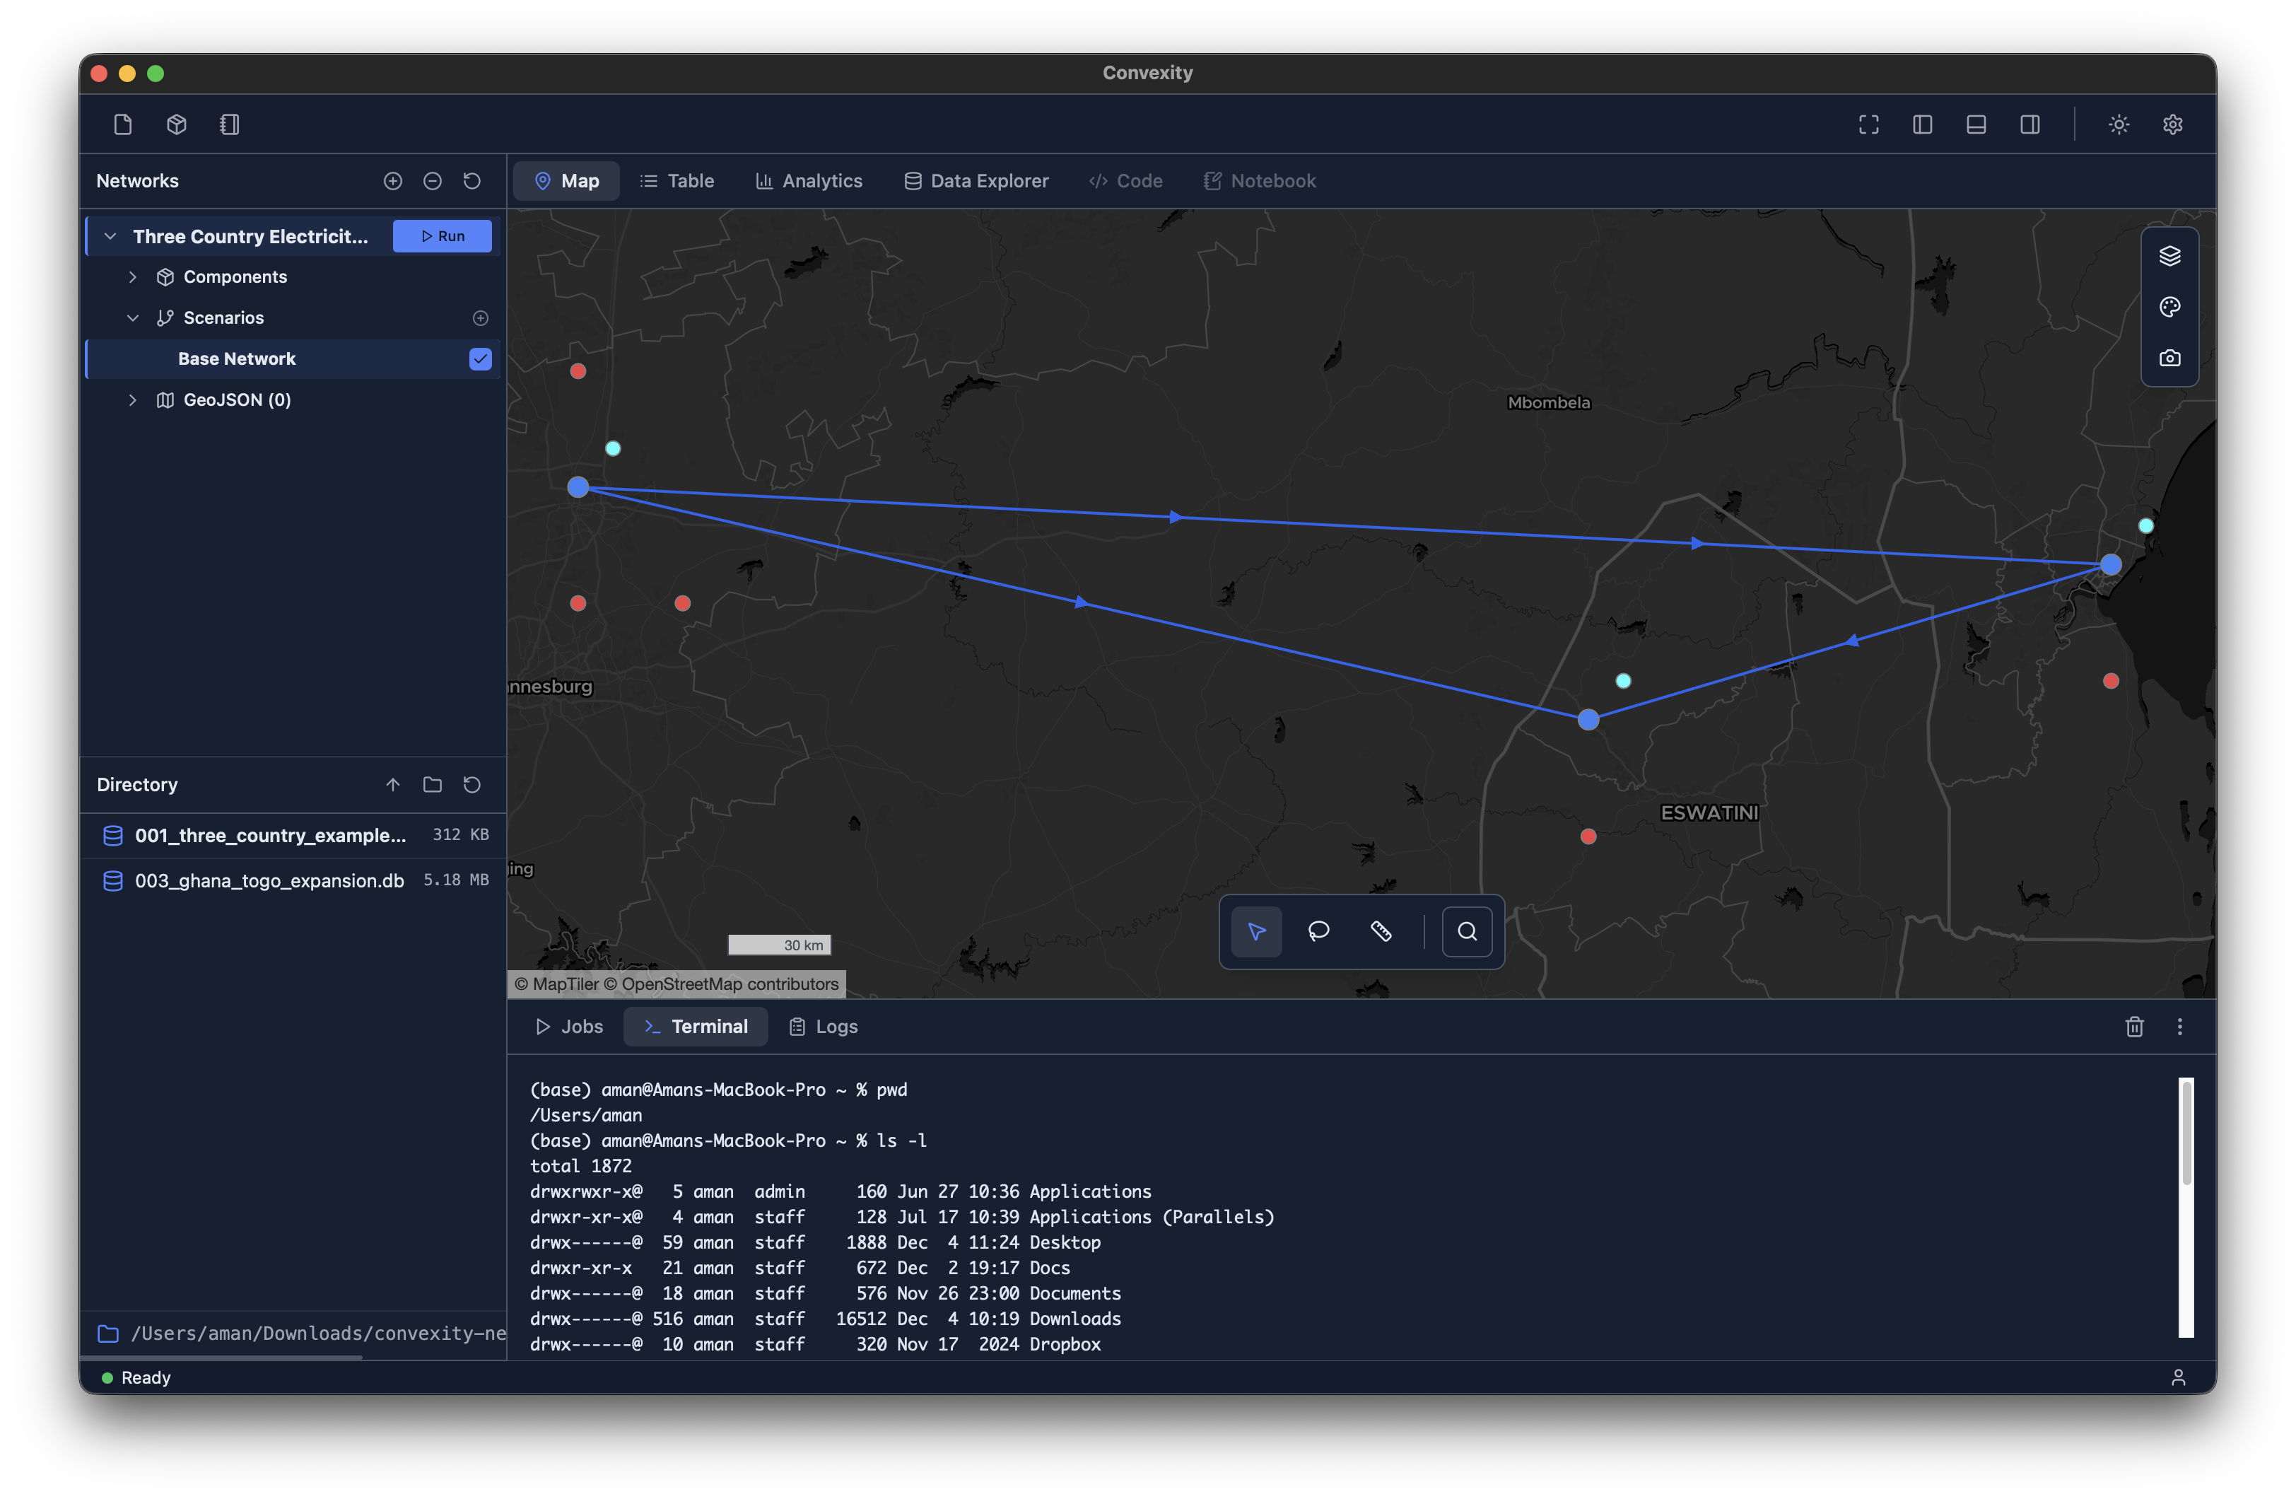Open the map layers panel
This screenshot has width=2296, height=1499.
[x=2169, y=256]
